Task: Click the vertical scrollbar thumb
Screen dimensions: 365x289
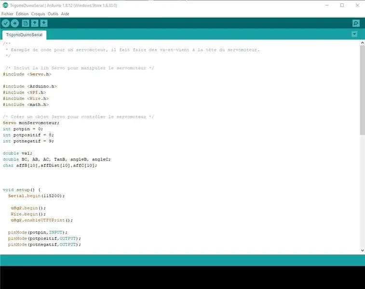Action: [363, 90]
